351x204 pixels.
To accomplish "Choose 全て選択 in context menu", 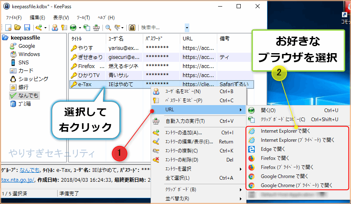I will point(199,178).
